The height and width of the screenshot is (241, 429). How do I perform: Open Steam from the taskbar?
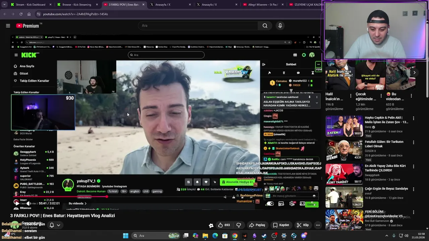[264, 236]
